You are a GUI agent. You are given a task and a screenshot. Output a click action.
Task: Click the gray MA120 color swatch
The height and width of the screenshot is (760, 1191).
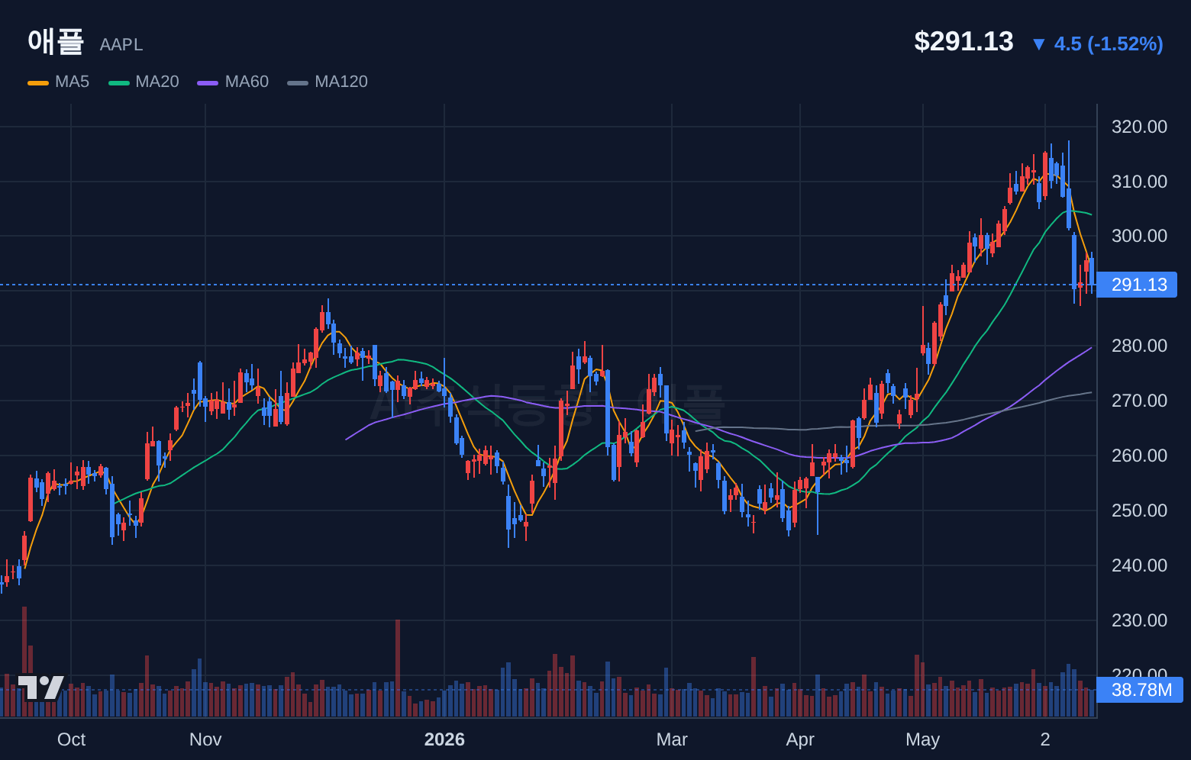click(x=298, y=82)
